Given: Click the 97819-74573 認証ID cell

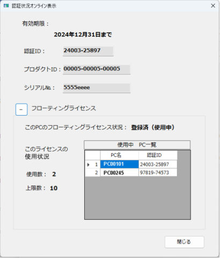Looking at the screenshot, I should coord(158,173).
